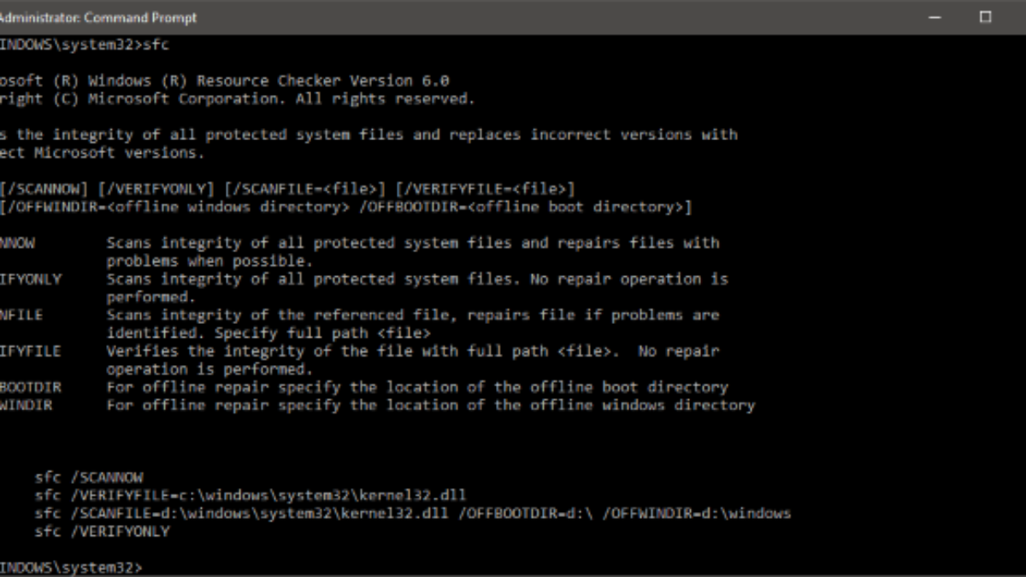Click the 'sfc /VERIFYONLY' example line
The width and height of the screenshot is (1026, 577).
[x=103, y=531]
